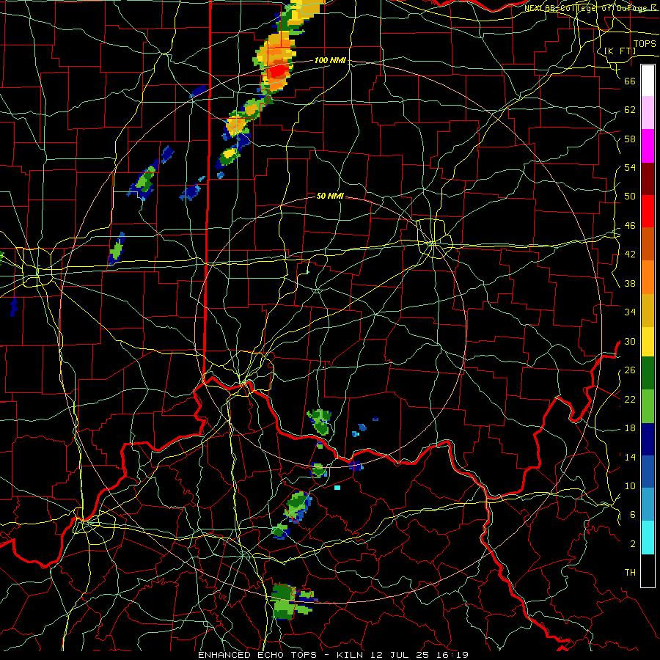Select the light green legend swatch

pos(648,406)
